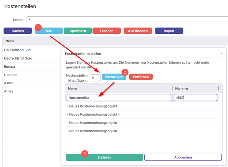This screenshot has width=228, height=167.
Task: Cancel using the Abbrechen button
Action: 183,157
